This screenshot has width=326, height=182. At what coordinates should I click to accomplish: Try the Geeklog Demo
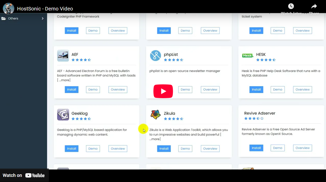[x=93, y=149]
